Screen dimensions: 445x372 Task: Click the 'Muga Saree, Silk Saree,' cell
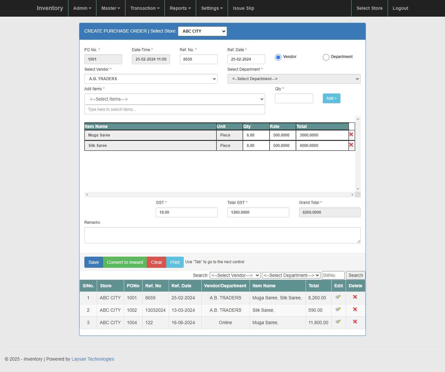(x=277, y=298)
